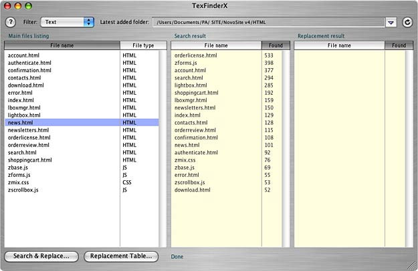Select zmix.css in main files listing
The image size is (418, 271).
pos(18,182)
